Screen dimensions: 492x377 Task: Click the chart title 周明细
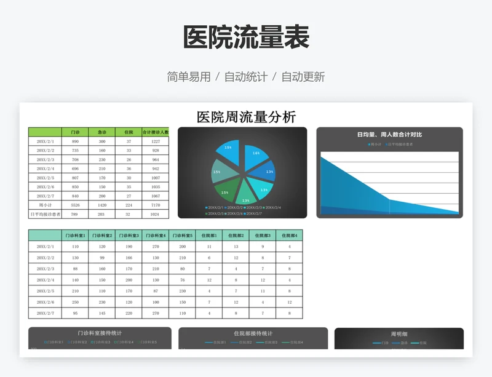[399, 334]
